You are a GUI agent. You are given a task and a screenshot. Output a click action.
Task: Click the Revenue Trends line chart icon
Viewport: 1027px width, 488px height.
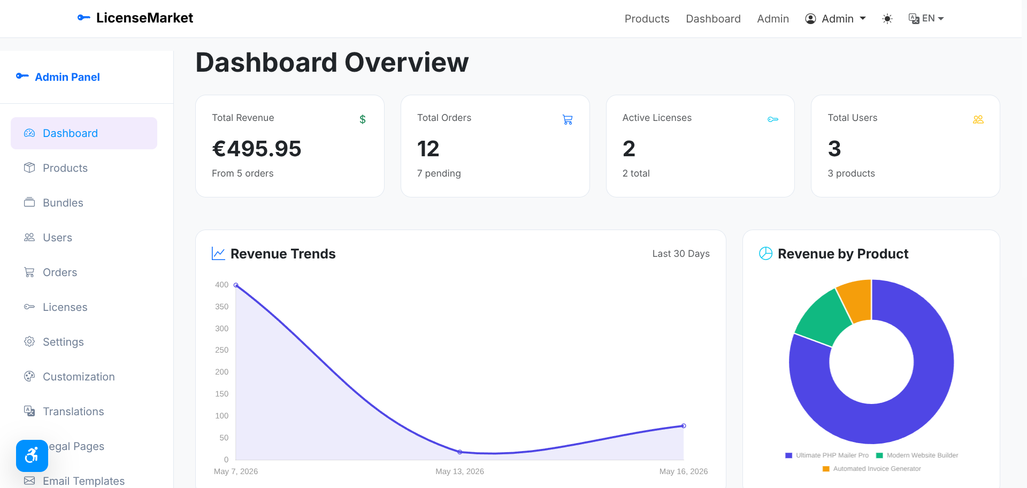(218, 254)
